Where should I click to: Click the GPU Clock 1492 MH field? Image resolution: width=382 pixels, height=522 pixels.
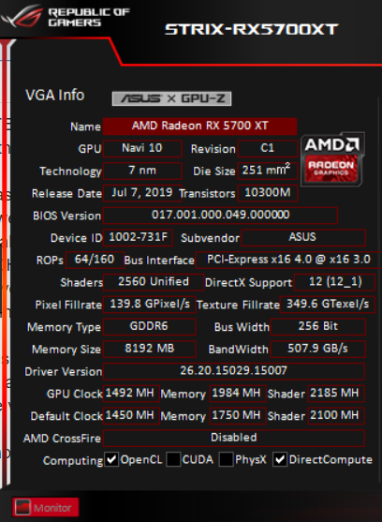pos(131,394)
